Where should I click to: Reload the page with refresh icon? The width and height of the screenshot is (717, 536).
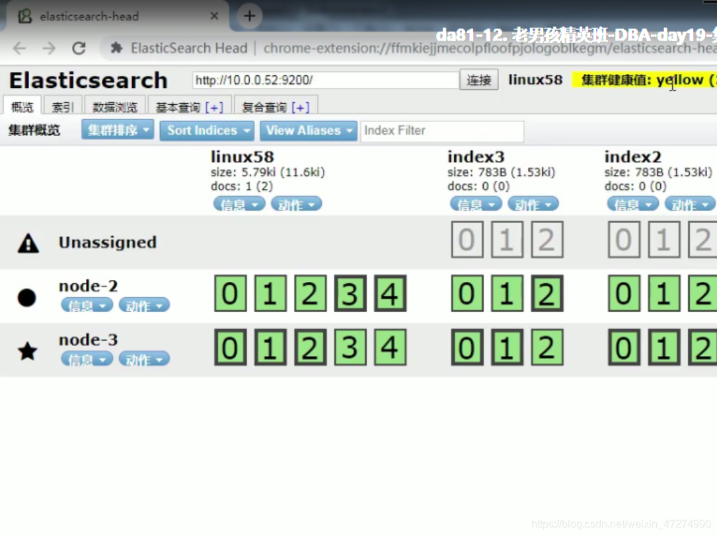(x=79, y=48)
